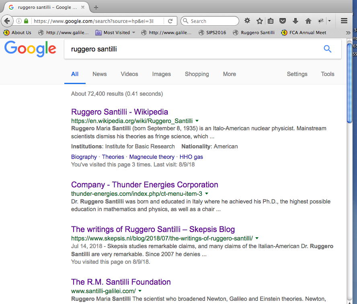Image resolution: width=357 pixels, height=304 pixels.
Task: Show bookmarks list icon
Action: (x=271, y=21)
